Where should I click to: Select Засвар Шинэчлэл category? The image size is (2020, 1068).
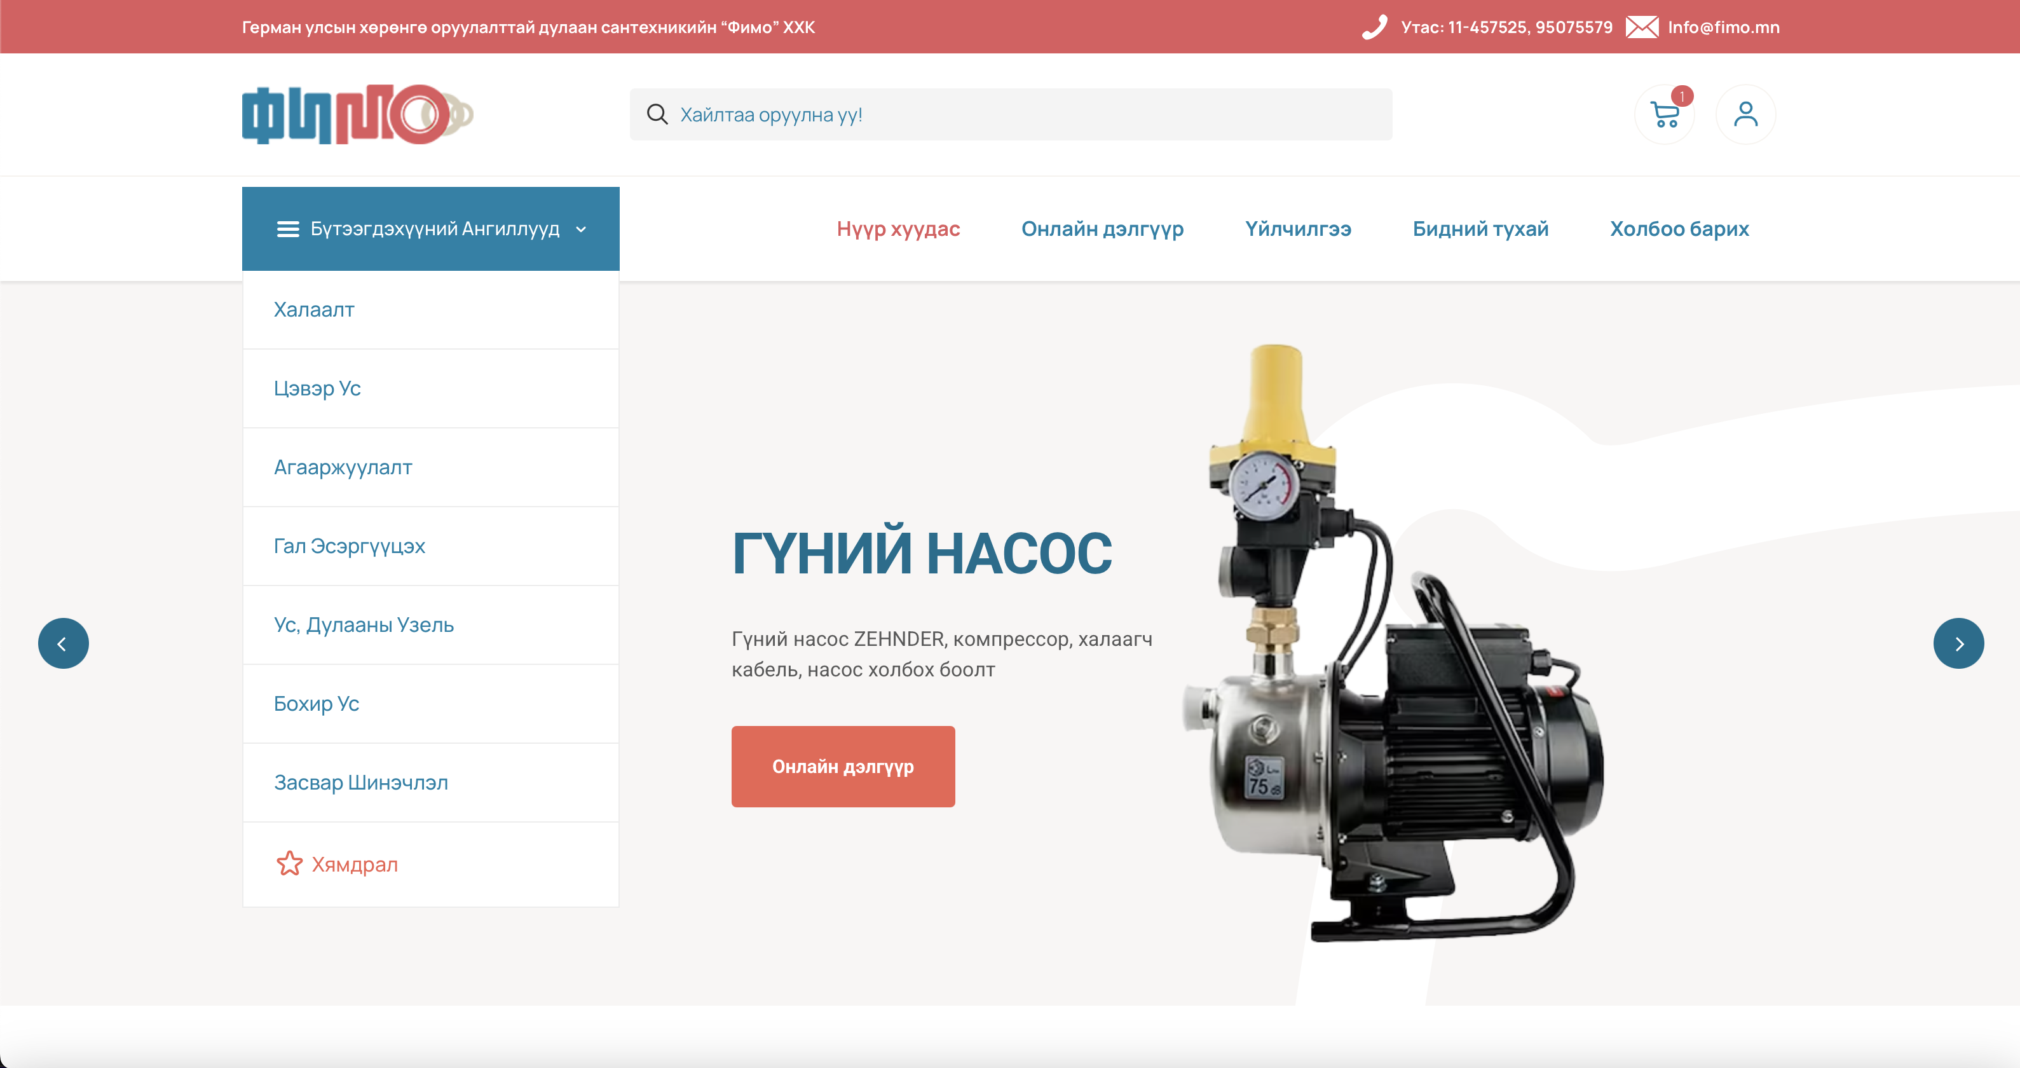click(x=430, y=783)
